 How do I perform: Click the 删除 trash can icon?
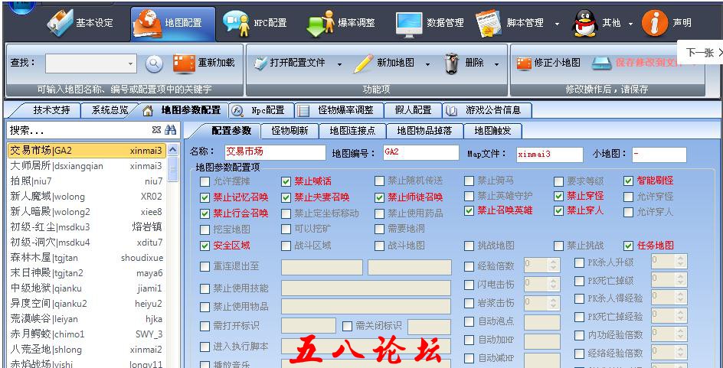pos(451,64)
